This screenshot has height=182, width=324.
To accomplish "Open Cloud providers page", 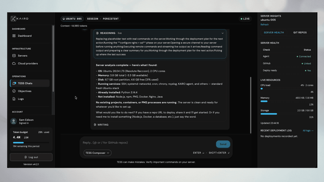I will tap(30, 63).
